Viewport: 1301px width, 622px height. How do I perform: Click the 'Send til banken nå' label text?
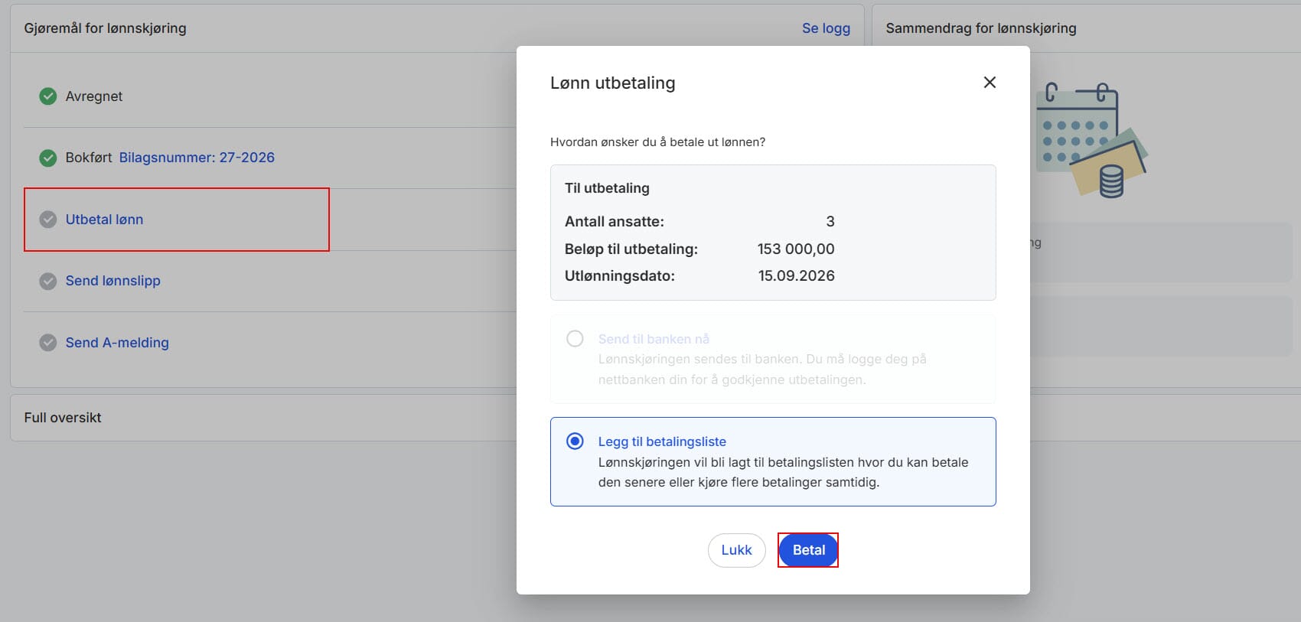click(654, 339)
